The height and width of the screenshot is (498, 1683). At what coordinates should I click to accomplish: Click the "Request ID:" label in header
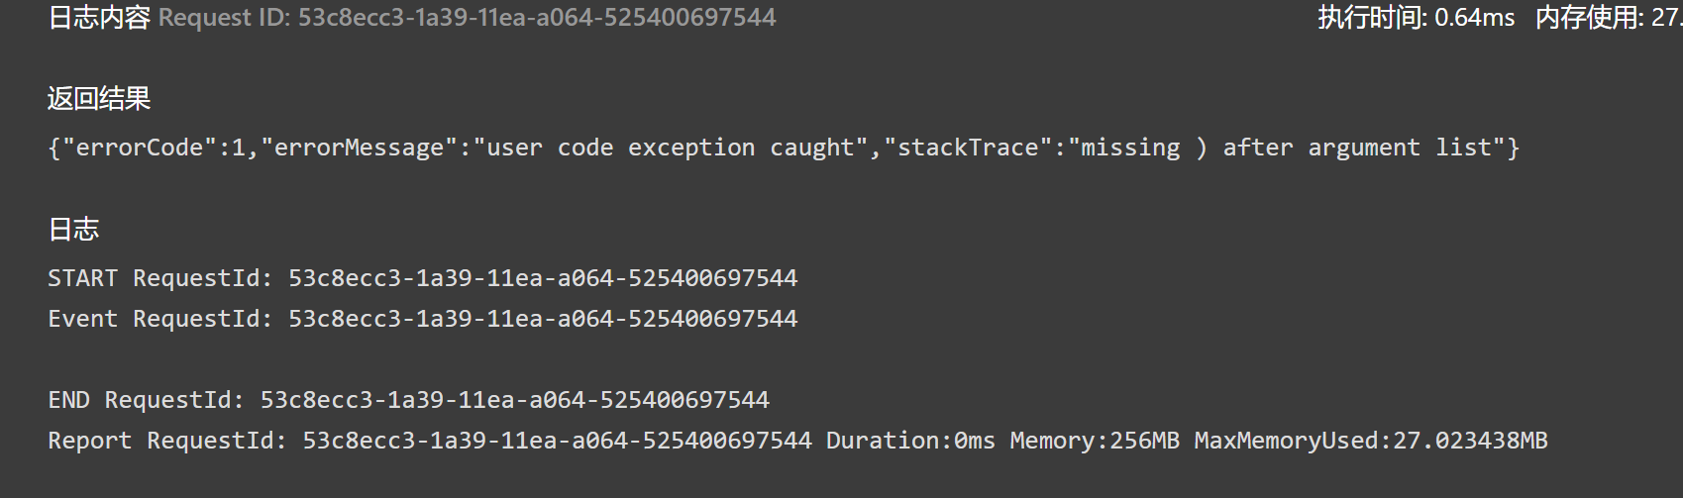coord(224,18)
